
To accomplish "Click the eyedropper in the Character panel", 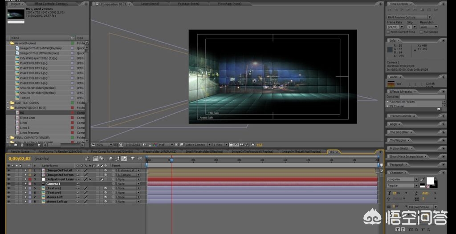I will [422, 179].
